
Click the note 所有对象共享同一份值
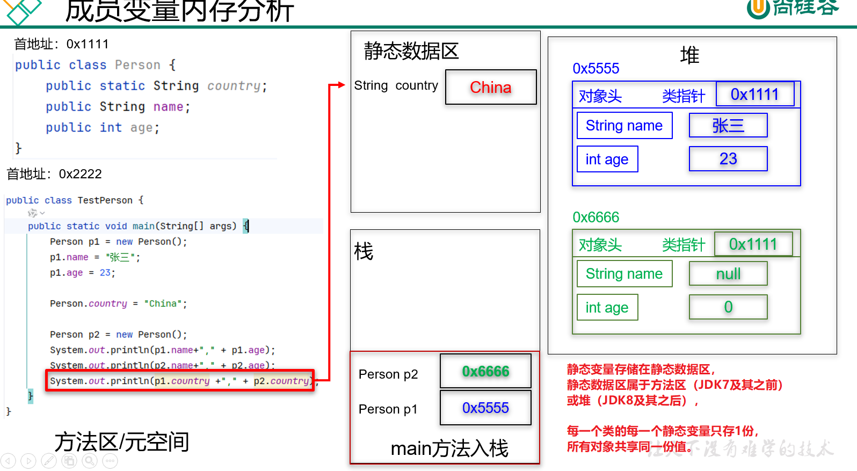point(629,447)
